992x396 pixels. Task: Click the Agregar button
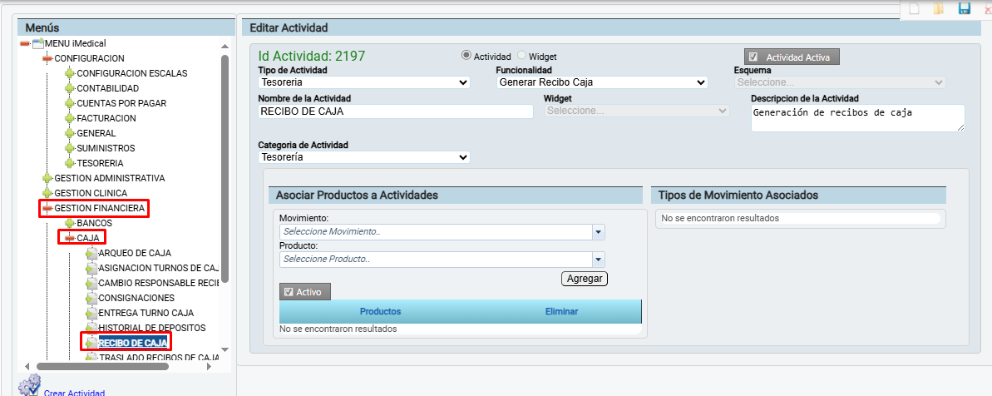tap(585, 279)
